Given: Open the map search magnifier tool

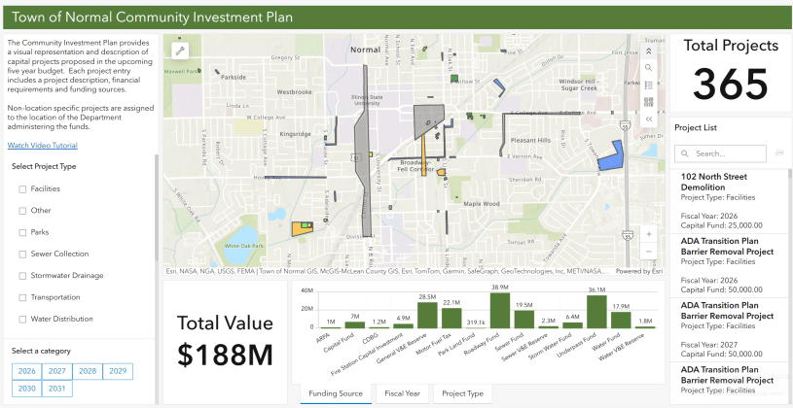Looking at the screenshot, I should pyautogui.click(x=648, y=68).
